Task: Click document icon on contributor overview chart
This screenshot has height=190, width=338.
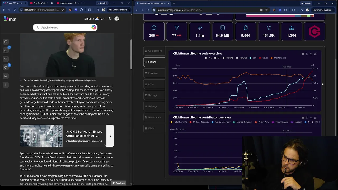Action: tap(307, 118)
